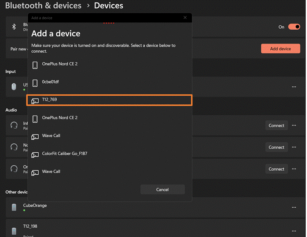Close the Add a device dialog
Image resolution: width=307 pixels, height=237 pixels.
(185, 18)
